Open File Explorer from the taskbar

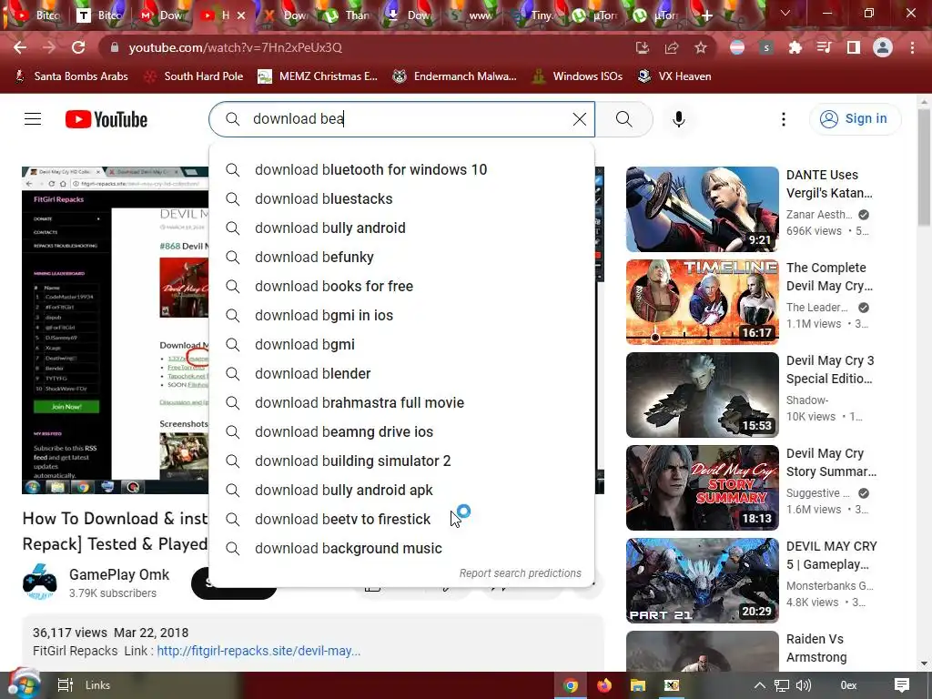(x=638, y=685)
